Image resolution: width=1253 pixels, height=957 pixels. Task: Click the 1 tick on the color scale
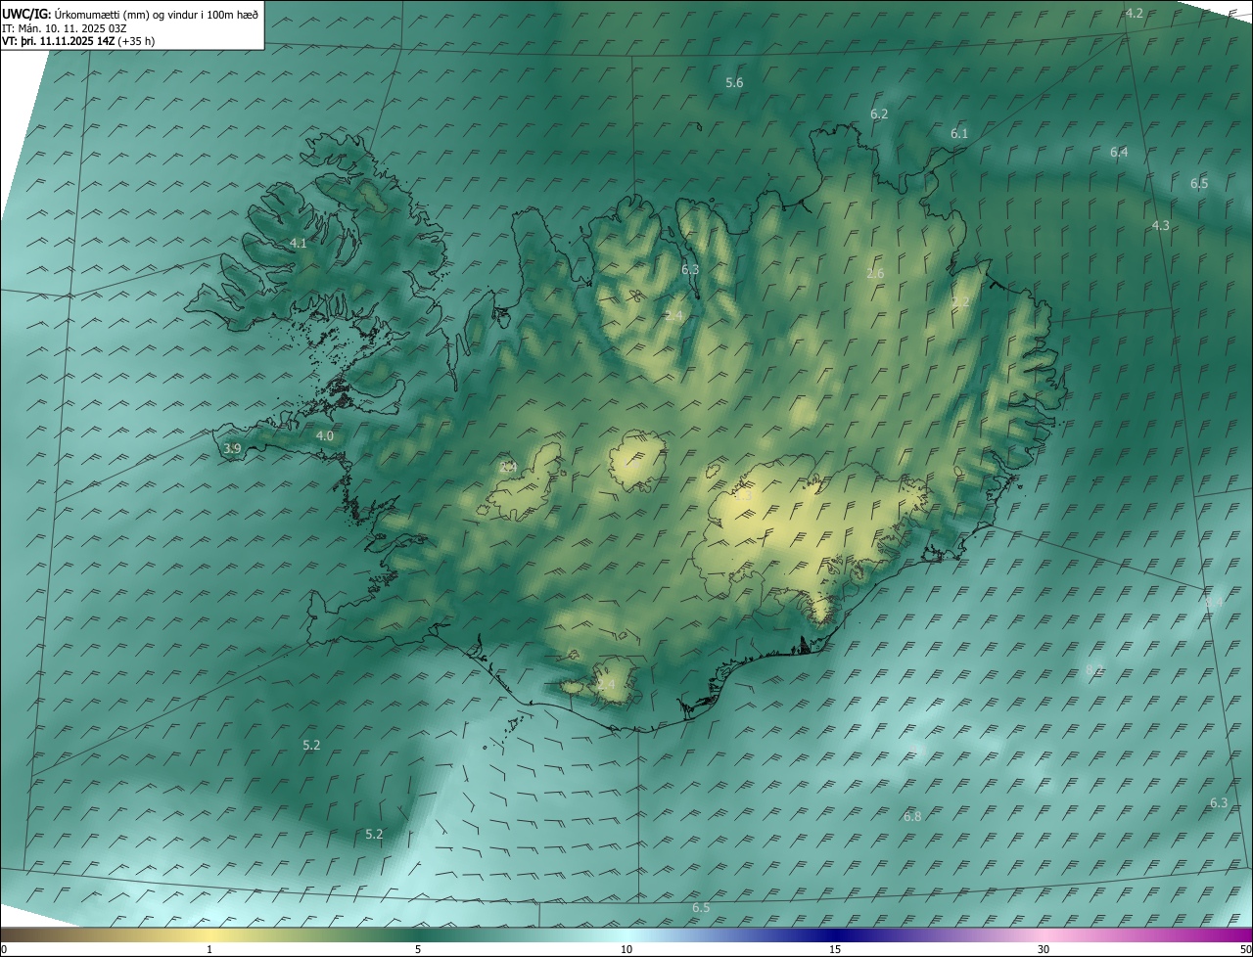209,950
